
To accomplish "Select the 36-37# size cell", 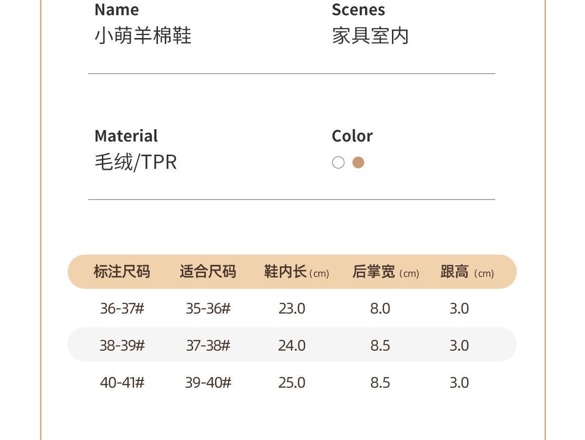I will (122, 308).
